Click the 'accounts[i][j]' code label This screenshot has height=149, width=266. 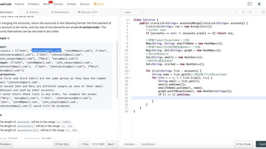point(28,130)
